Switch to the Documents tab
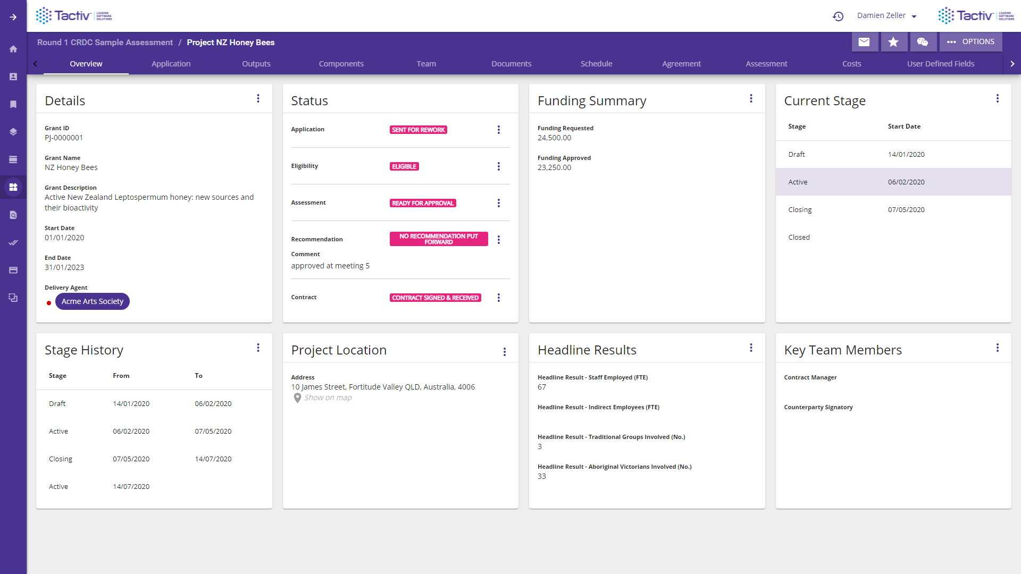This screenshot has width=1021, height=574. tap(511, 64)
